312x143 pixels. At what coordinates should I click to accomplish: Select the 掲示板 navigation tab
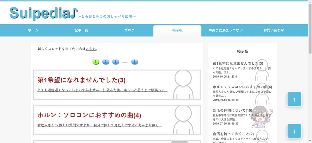click(x=177, y=30)
